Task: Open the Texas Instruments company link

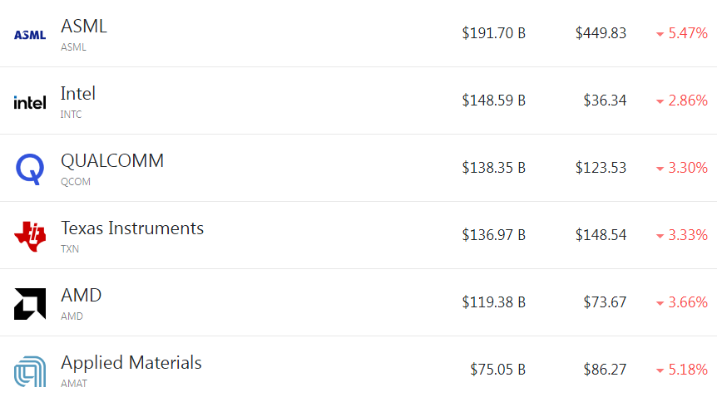Action: pos(132,228)
